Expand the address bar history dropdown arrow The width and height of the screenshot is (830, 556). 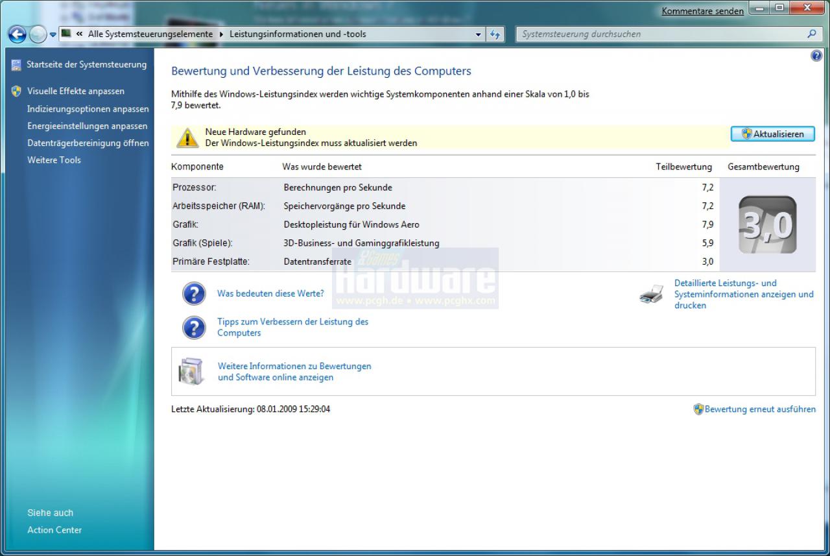click(479, 34)
